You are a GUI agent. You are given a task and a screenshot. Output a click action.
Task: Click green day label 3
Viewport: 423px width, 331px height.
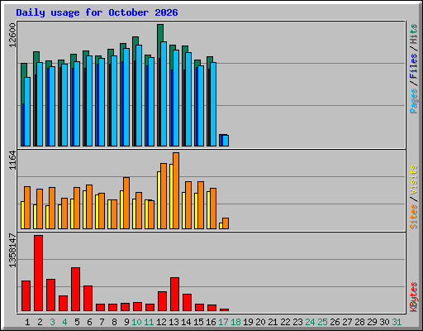(x=52, y=322)
